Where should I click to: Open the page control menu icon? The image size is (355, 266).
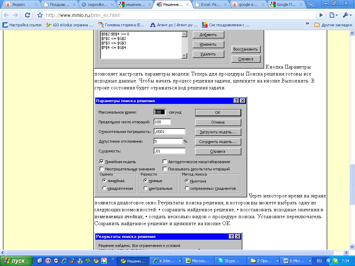(334, 15)
